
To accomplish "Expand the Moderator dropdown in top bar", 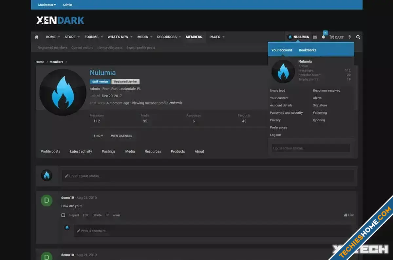I will [47, 5].
